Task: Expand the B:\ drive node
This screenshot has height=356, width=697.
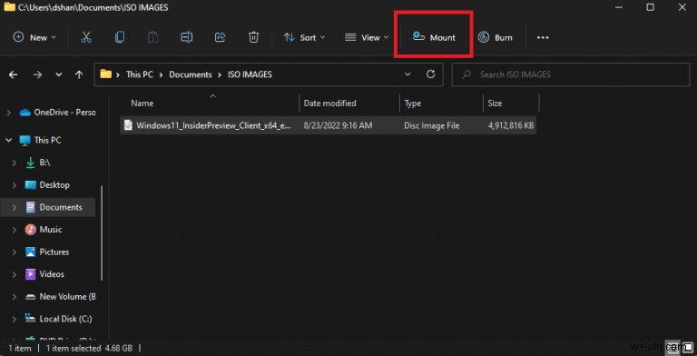Action: click(x=15, y=163)
